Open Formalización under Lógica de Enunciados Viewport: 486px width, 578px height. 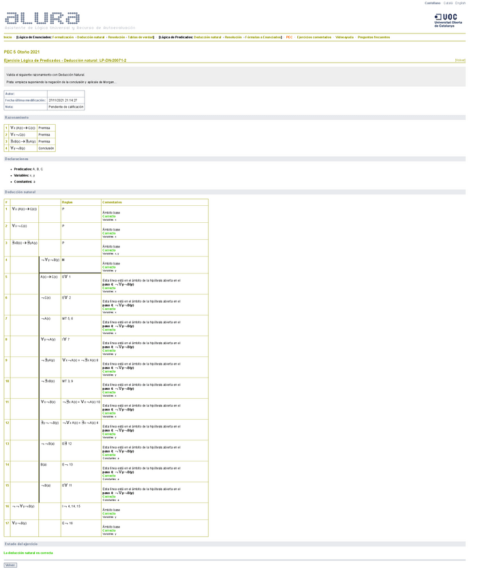(x=63, y=37)
